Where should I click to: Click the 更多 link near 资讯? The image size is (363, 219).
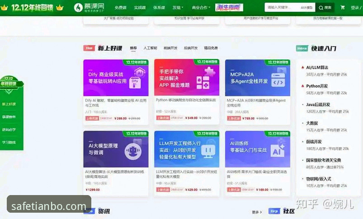257,212
